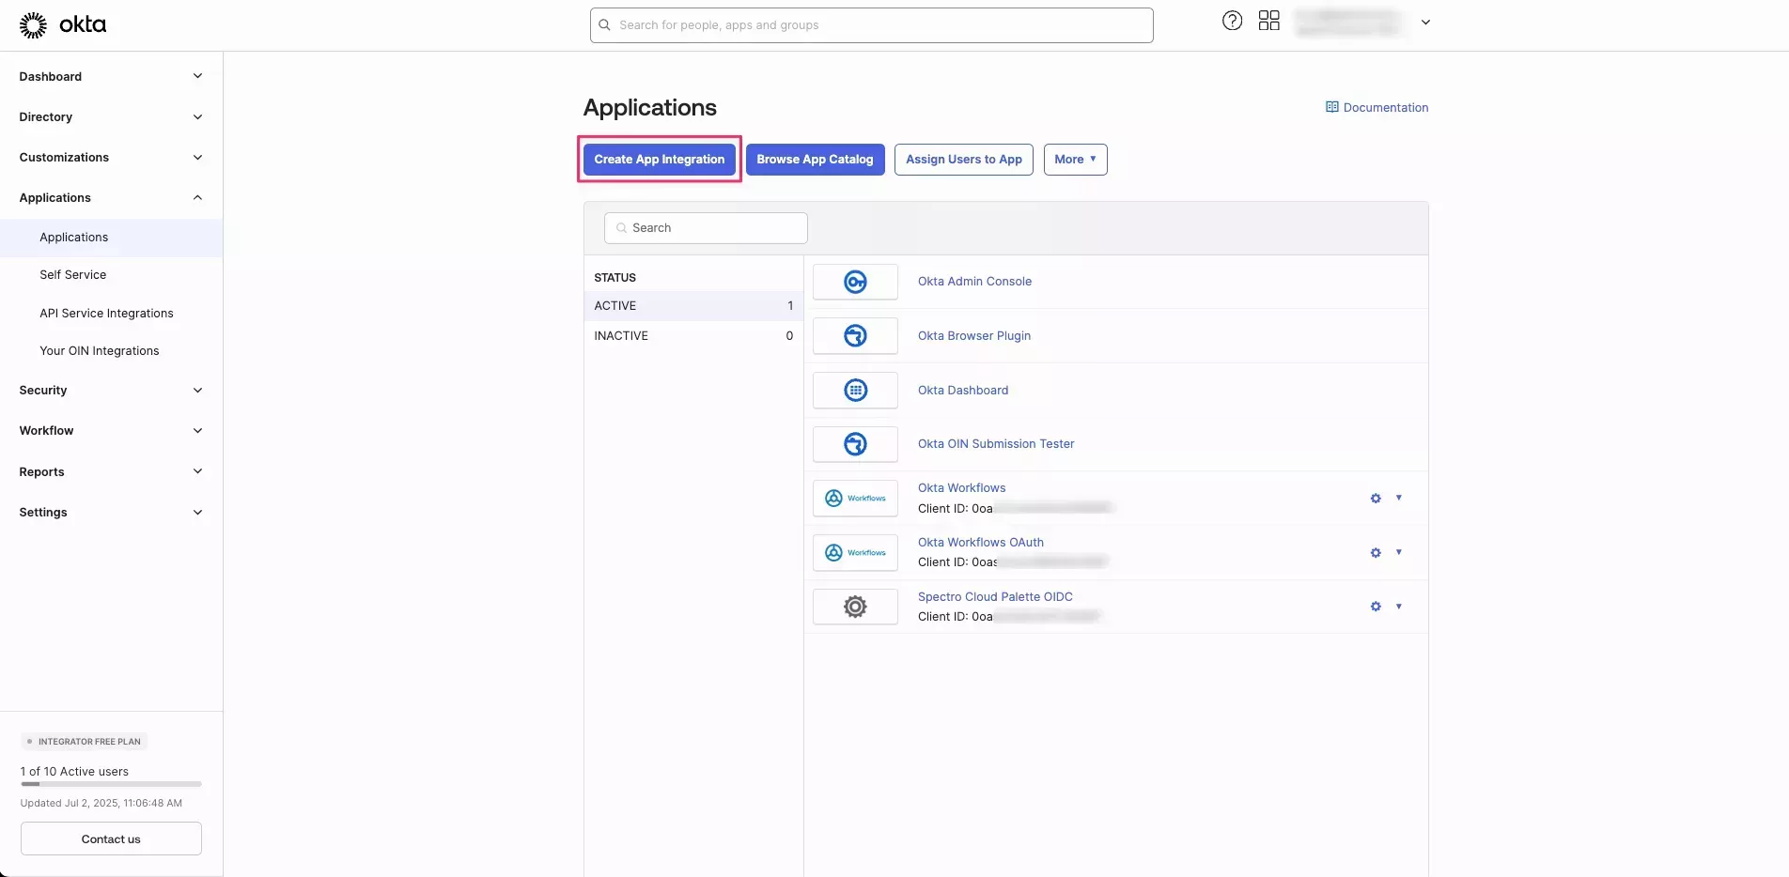1789x877 pixels.
Task: Open the Okta Admin Console app icon
Action: [854, 281]
